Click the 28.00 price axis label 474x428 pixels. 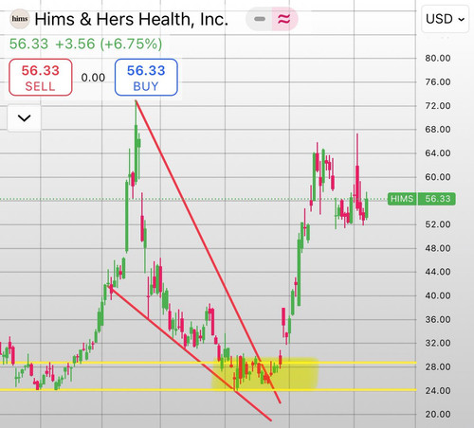[x=438, y=366]
